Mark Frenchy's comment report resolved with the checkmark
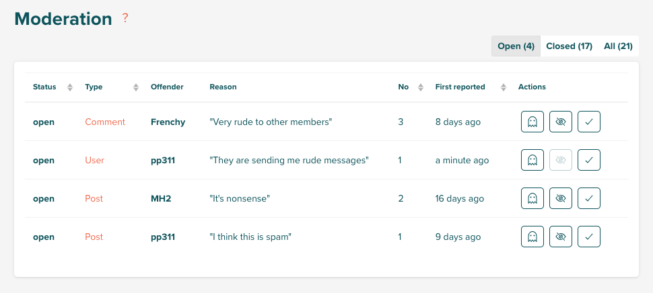653x293 pixels. (589, 122)
